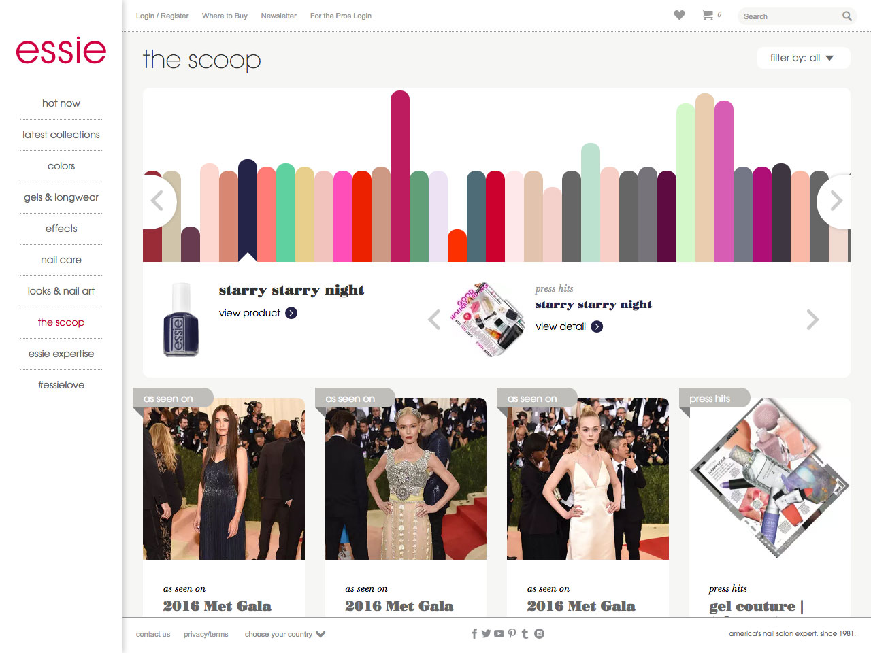Navigate to 'colors' in the sidebar
This screenshot has width=871, height=653.
61,165
